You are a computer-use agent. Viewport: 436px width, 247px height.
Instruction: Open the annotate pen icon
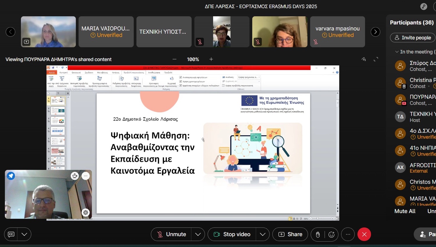(364, 59)
